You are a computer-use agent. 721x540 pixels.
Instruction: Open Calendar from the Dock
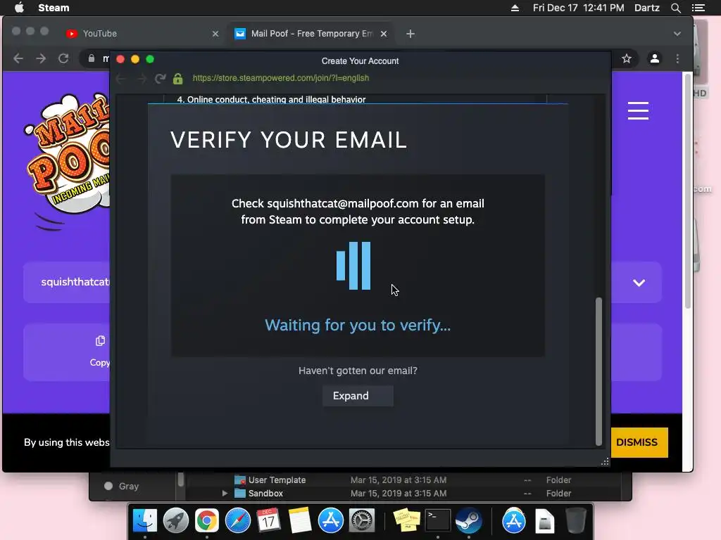[x=268, y=520]
